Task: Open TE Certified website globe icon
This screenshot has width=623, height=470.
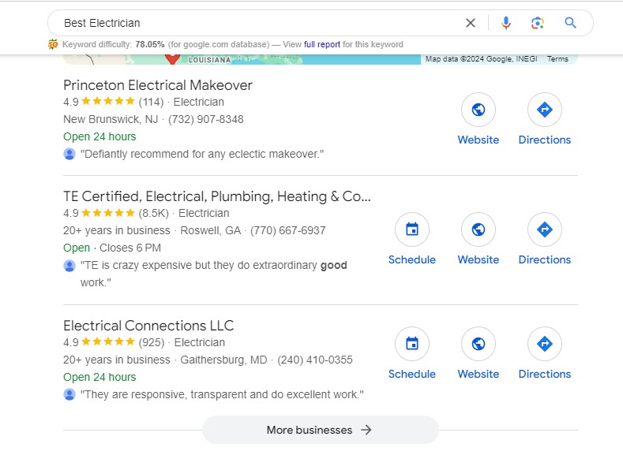Action: click(479, 229)
